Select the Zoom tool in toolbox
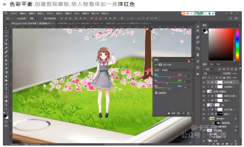 (6, 105)
